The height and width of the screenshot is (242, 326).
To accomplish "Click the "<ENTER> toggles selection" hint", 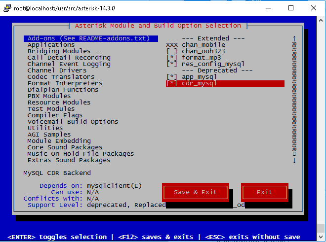I will coord(57,237).
